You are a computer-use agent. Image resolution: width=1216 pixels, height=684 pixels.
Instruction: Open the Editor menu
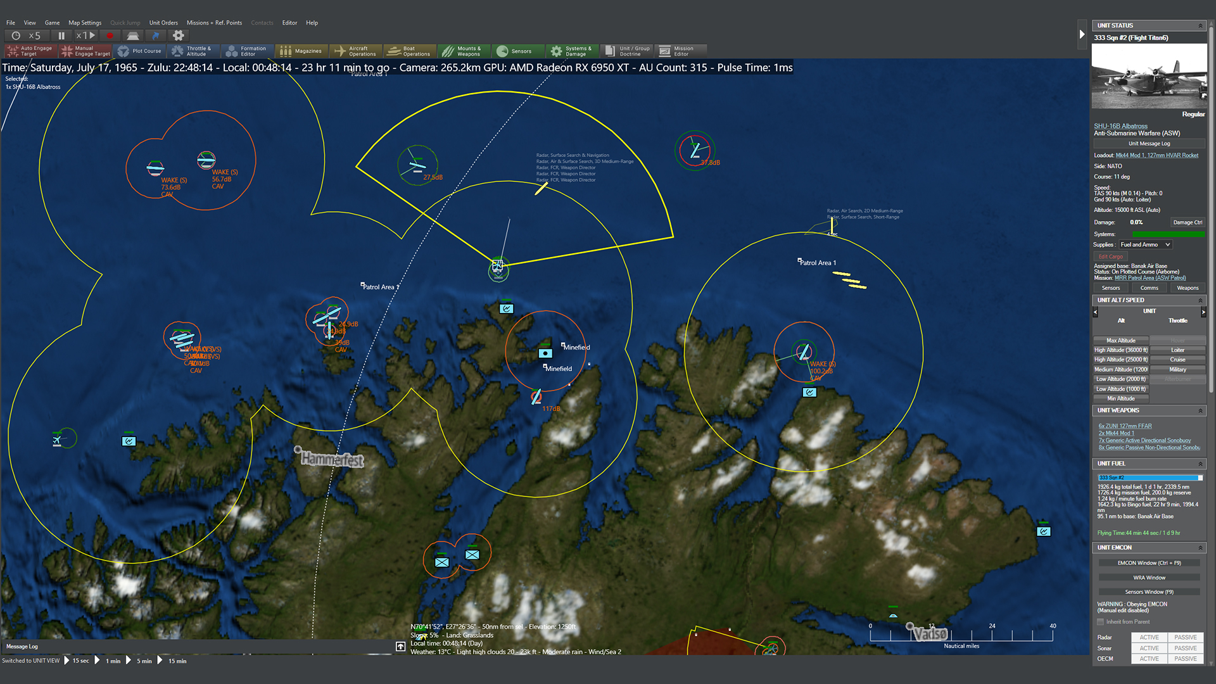(289, 23)
